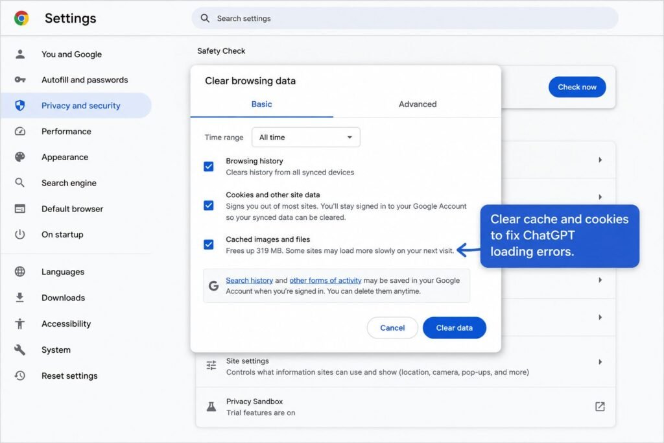
Task: Click the Autofill key icon
Action: click(x=20, y=80)
